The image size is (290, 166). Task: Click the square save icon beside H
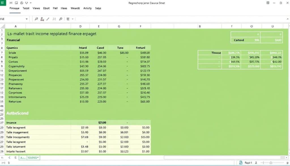point(16,3)
